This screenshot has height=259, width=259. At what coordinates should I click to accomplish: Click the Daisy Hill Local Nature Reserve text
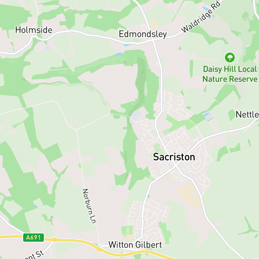(x=230, y=74)
